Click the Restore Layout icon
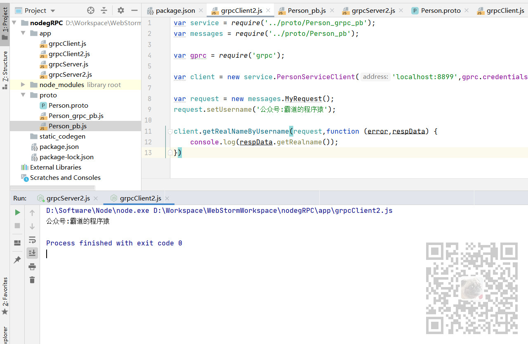This screenshot has width=528, height=344. click(x=17, y=243)
